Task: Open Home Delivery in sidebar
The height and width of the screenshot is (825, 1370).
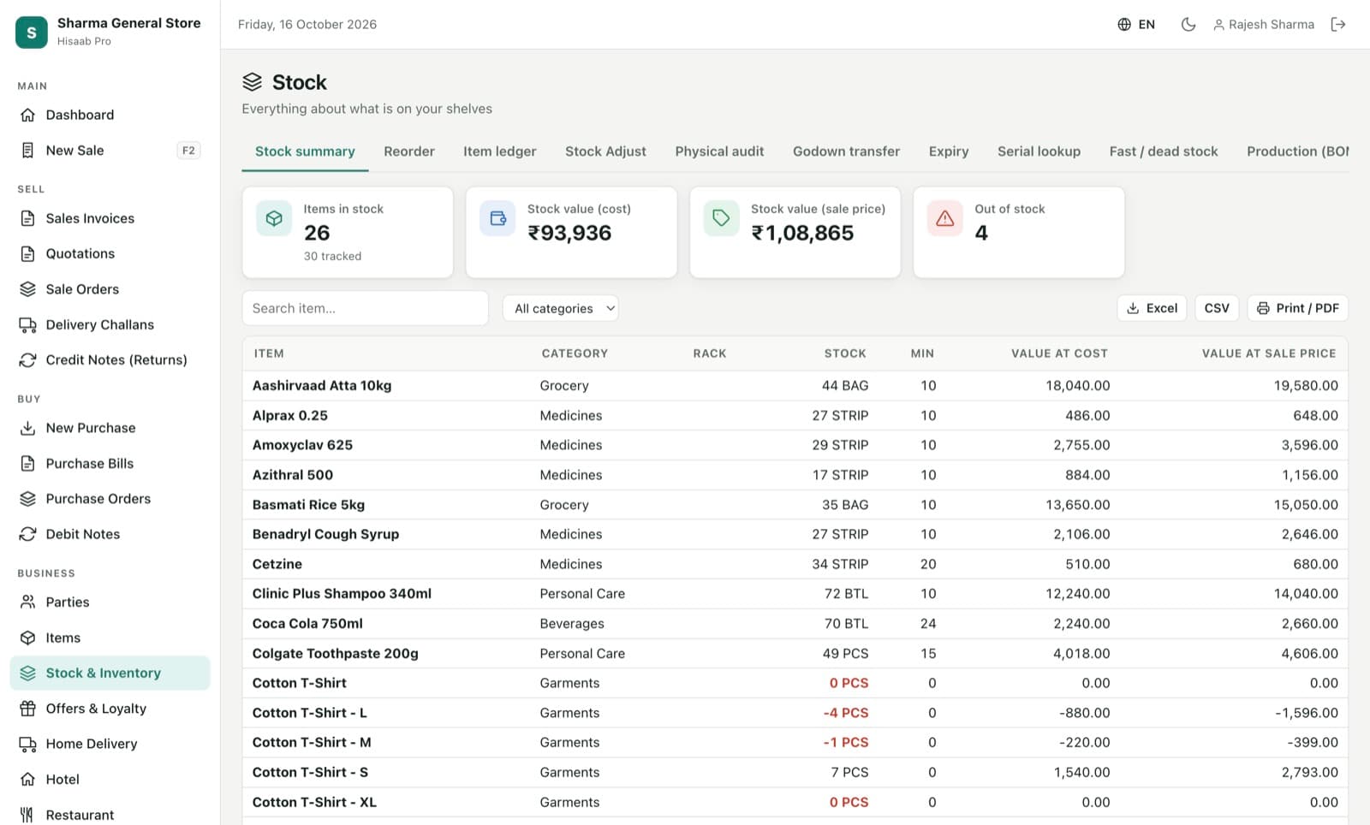Action: (x=92, y=744)
